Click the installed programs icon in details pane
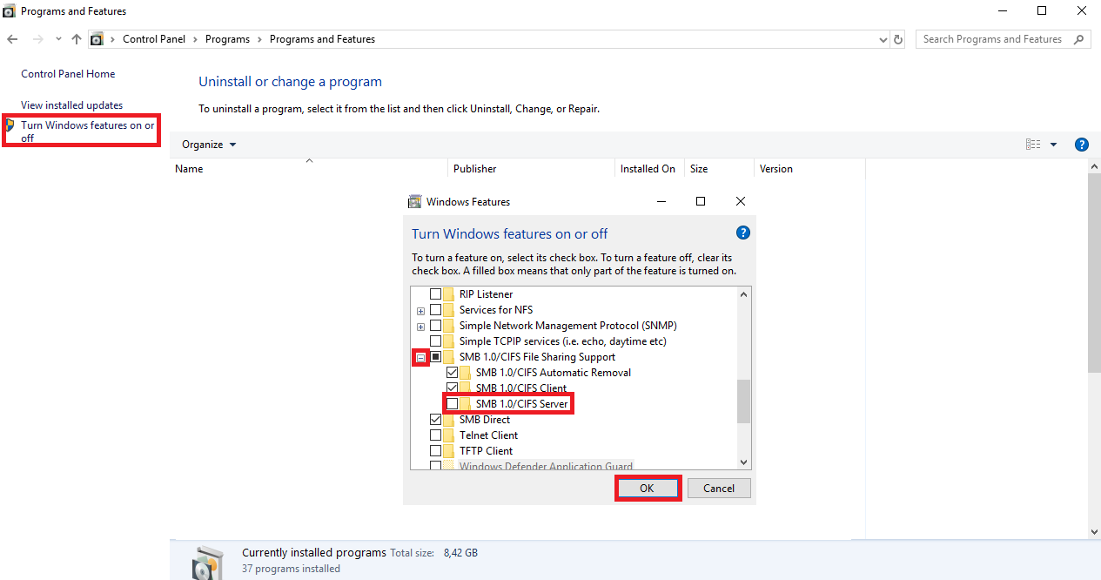 [x=207, y=563]
